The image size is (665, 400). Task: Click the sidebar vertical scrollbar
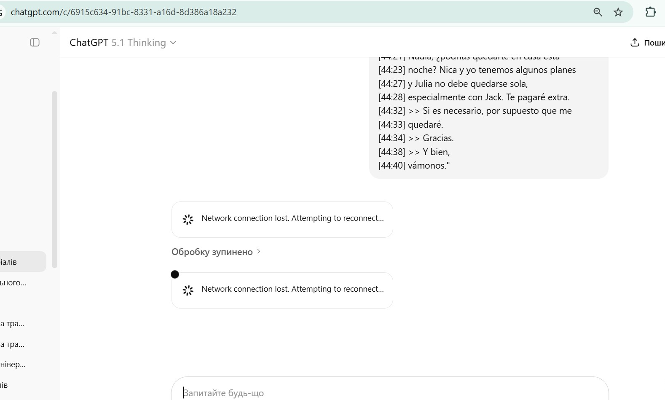(54, 179)
